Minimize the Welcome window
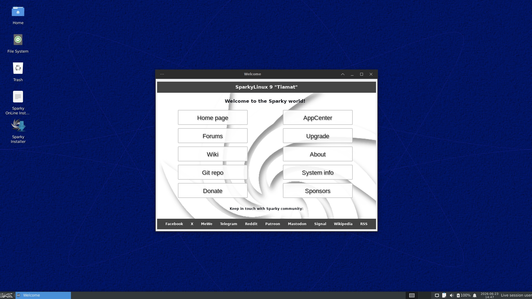 pyautogui.click(x=352, y=74)
